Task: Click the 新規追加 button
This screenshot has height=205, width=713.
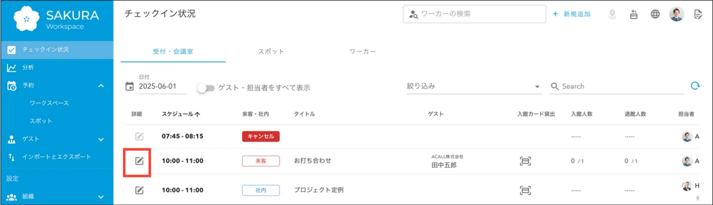Action: coord(571,14)
